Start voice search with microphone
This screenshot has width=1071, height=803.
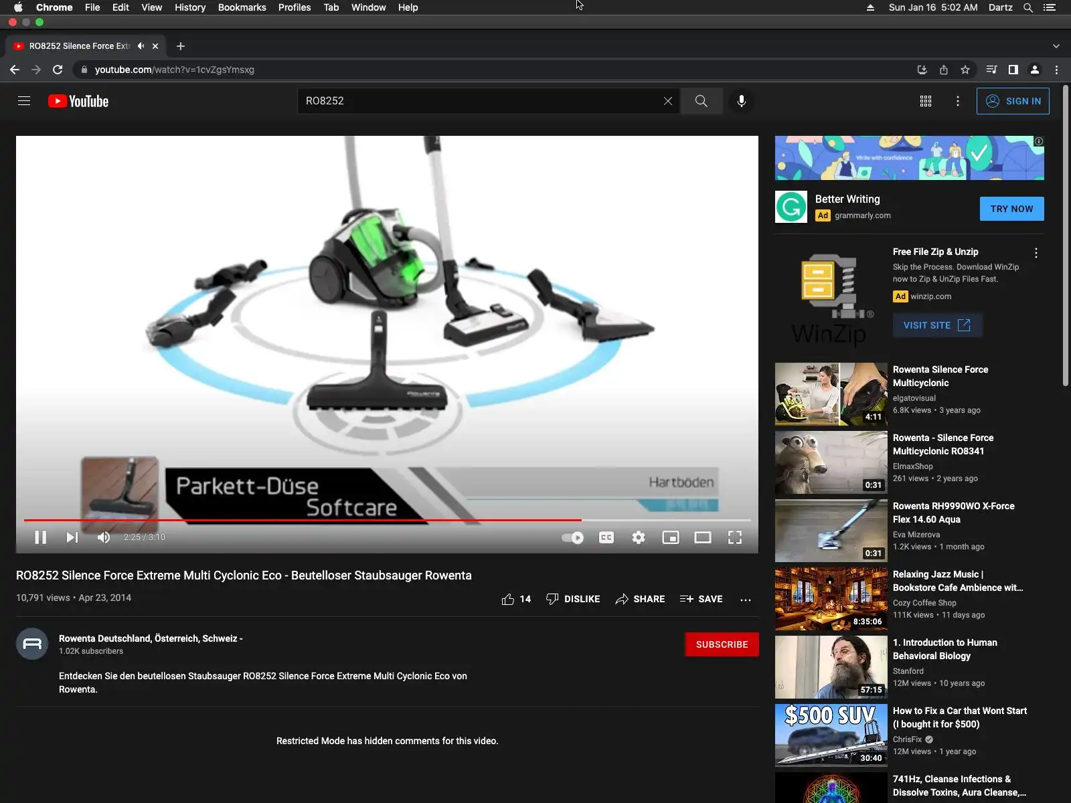tap(742, 101)
